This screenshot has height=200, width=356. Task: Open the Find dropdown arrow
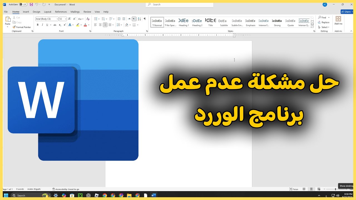[329, 17]
